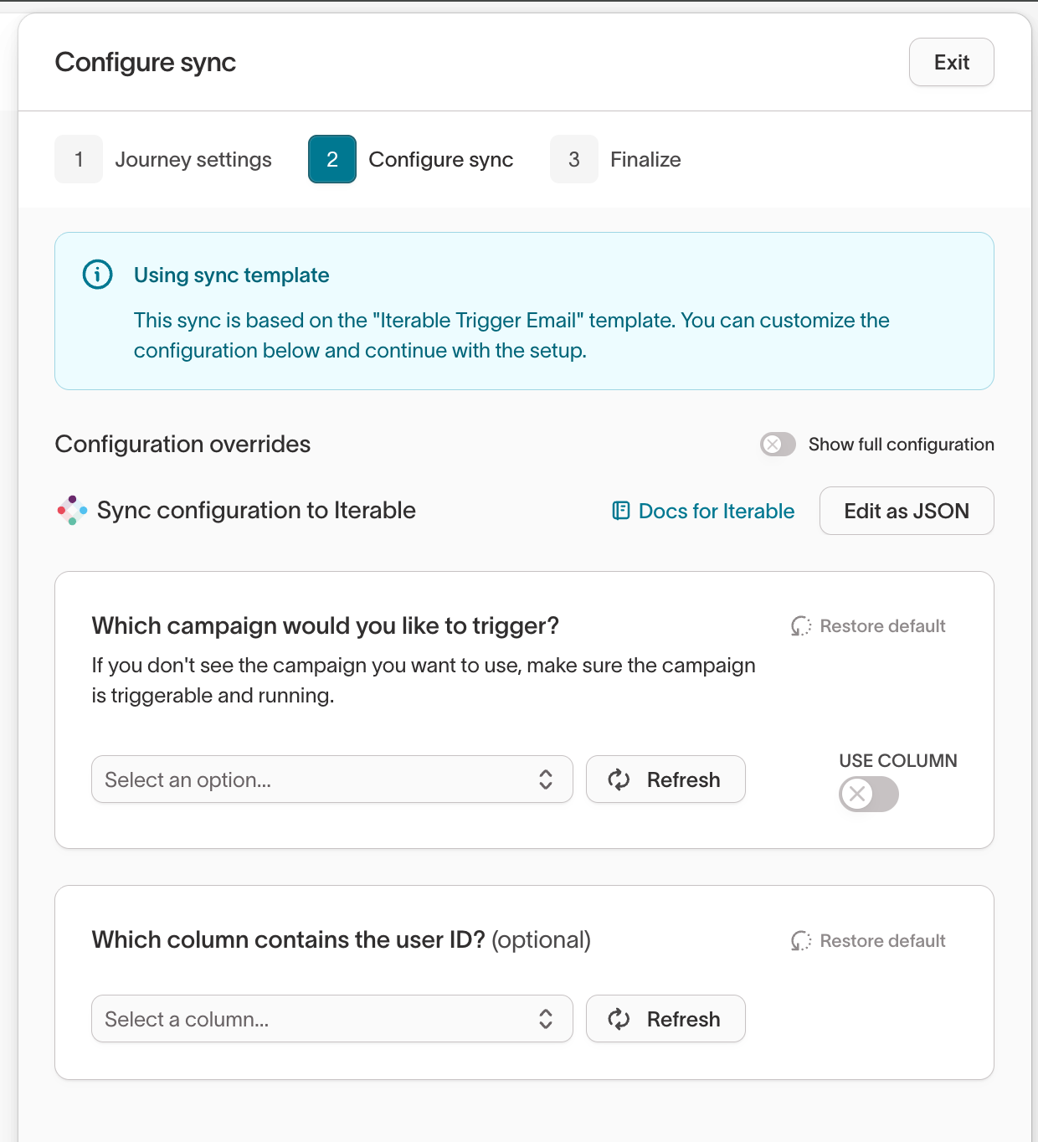Click the docs book icon beside Docs for Iterable

click(621, 511)
